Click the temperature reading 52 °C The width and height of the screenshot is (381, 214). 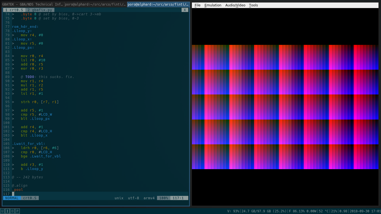pyautogui.click(x=324, y=211)
